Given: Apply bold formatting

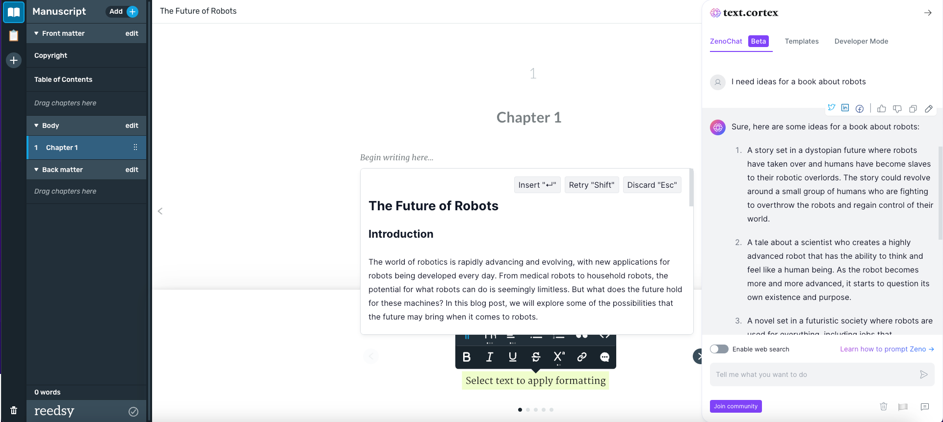Looking at the screenshot, I should (x=467, y=357).
